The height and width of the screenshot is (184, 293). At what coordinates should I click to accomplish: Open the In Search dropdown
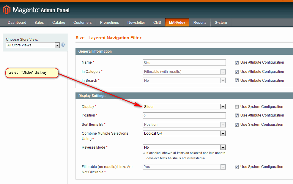[184, 80]
